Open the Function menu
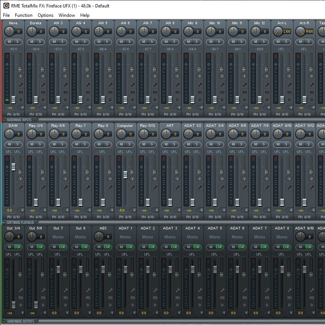 pos(24,15)
